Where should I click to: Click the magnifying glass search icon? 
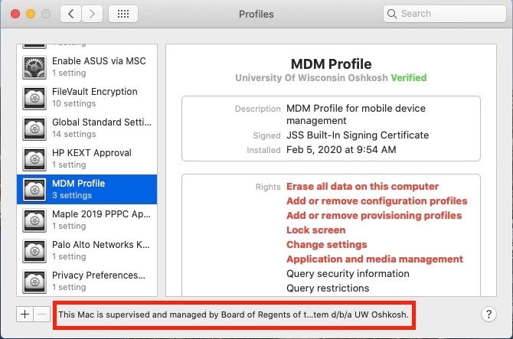391,14
